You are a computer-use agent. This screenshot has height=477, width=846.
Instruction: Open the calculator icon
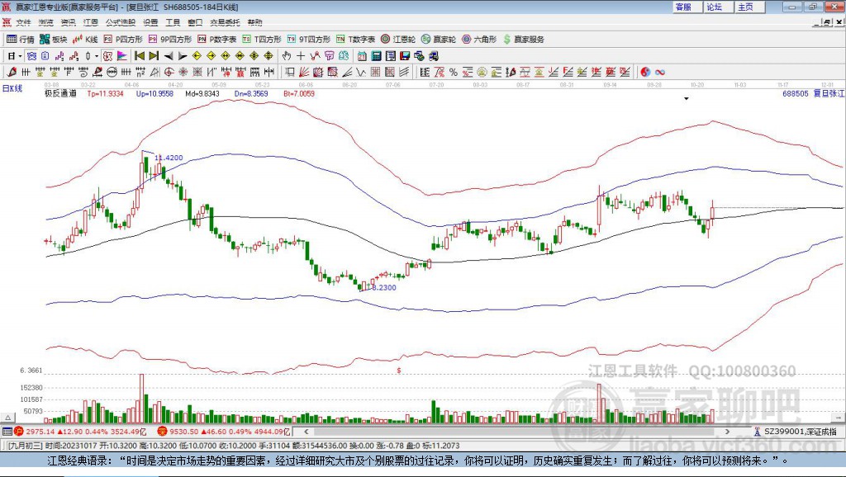point(376,56)
